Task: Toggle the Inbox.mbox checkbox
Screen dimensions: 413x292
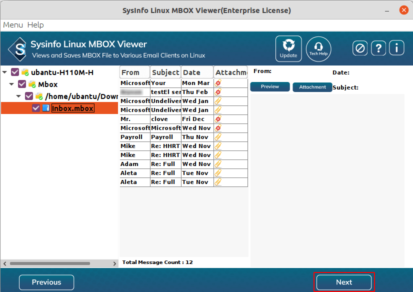Action: point(36,108)
